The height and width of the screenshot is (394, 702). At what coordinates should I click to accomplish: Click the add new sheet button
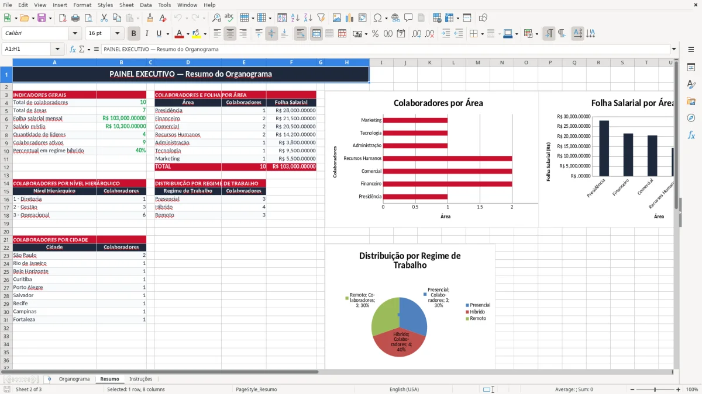click(49, 379)
